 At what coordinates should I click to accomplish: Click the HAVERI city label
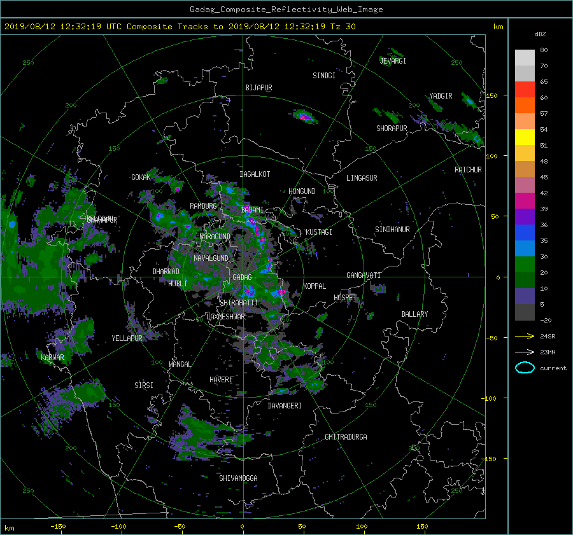pos(221,380)
